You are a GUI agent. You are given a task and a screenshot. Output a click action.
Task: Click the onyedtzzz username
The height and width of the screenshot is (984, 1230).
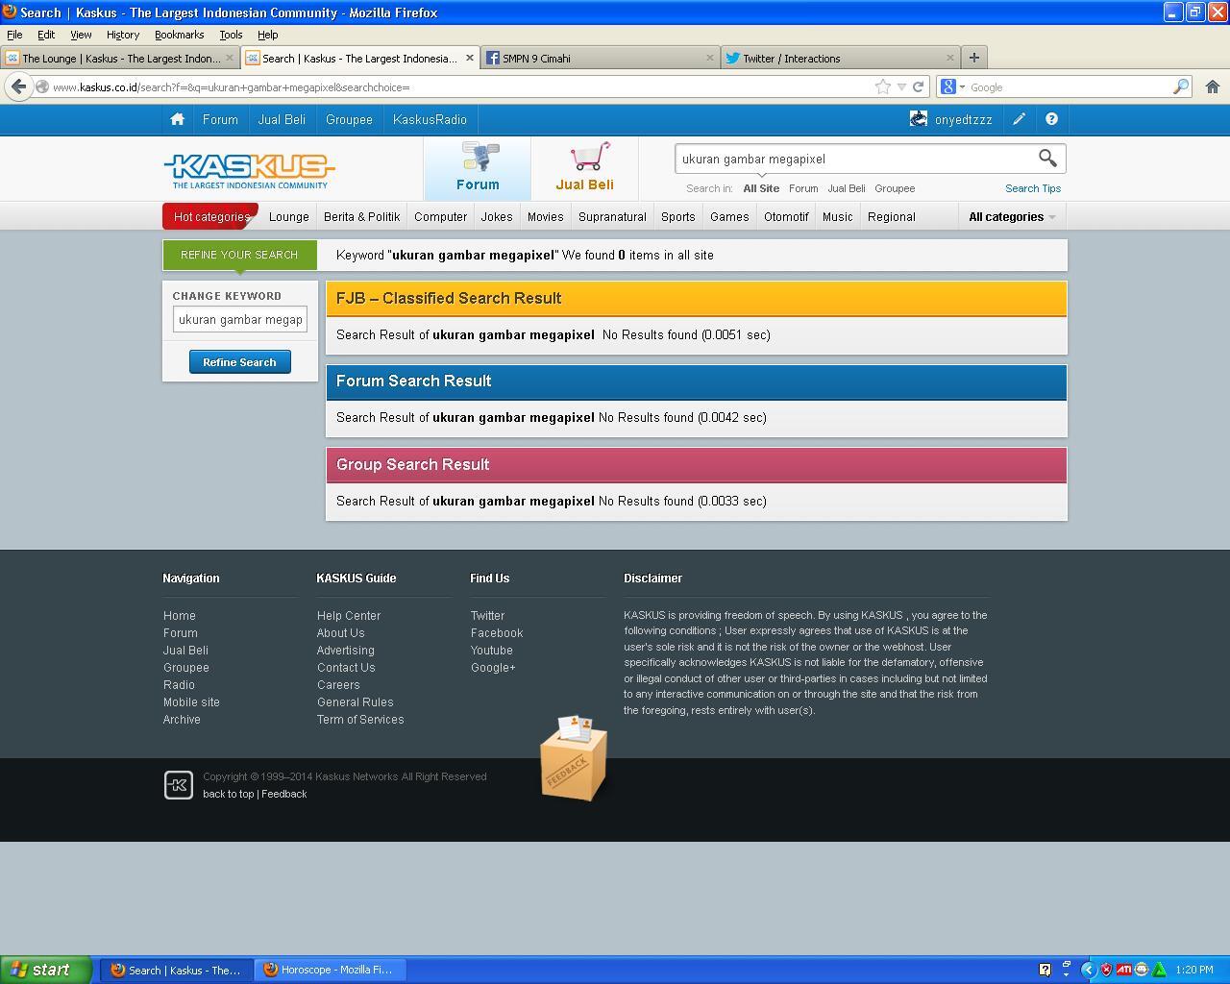click(x=963, y=119)
